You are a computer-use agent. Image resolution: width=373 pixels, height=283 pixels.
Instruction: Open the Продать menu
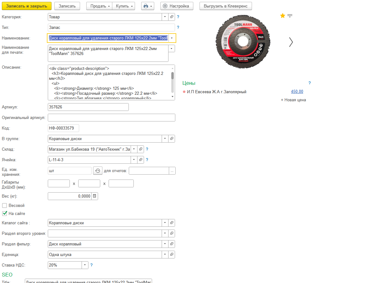point(99,6)
